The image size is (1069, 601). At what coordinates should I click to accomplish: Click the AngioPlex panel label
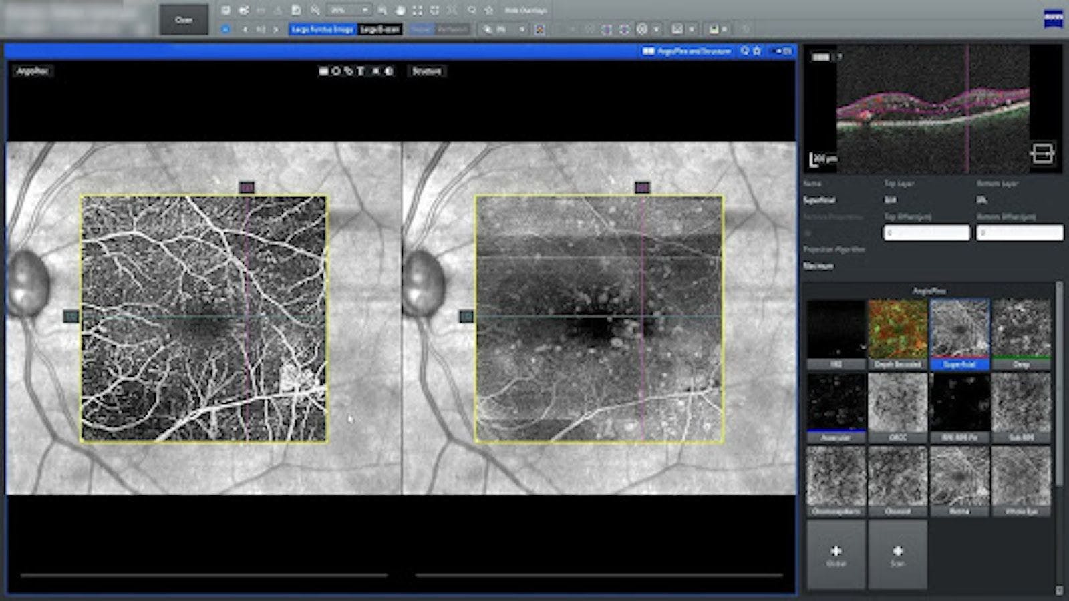click(x=31, y=71)
